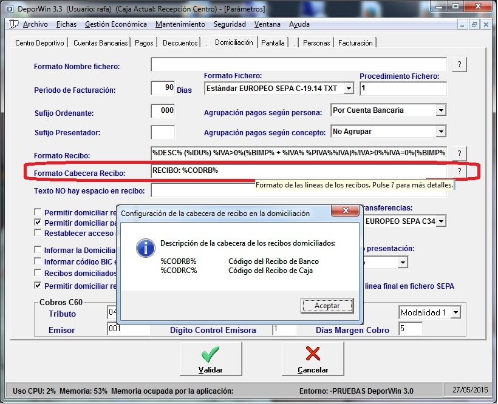
Task: Click the Sufijo Ordenante field
Action: tap(163, 112)
